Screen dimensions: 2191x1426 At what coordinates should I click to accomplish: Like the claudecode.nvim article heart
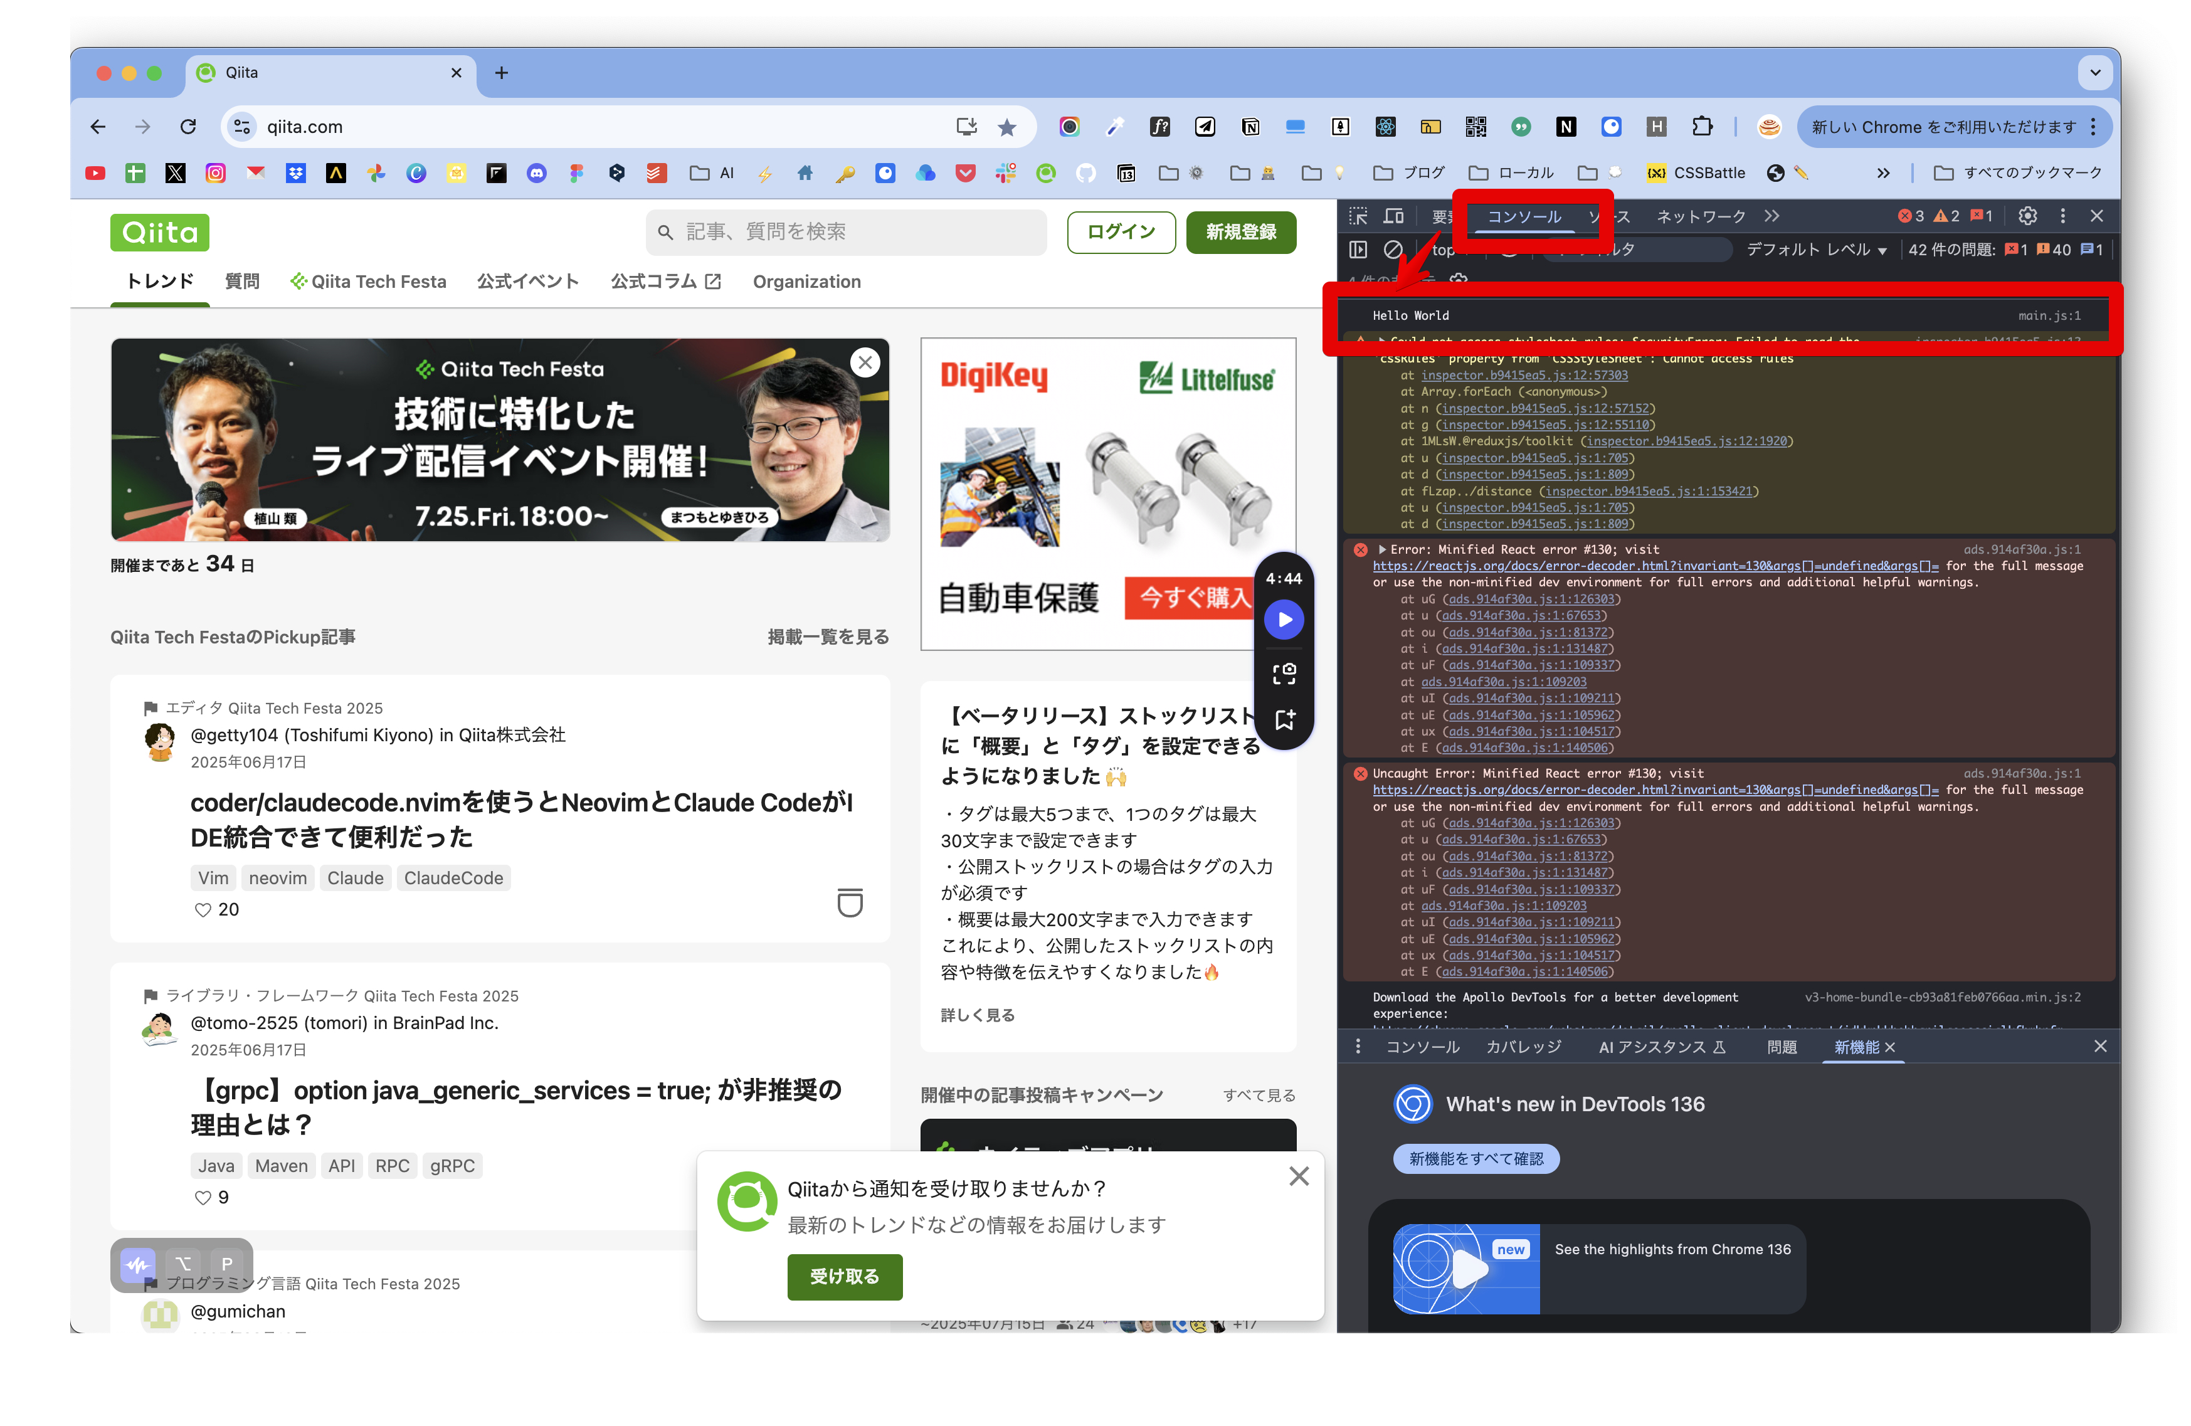click(203, 909)
